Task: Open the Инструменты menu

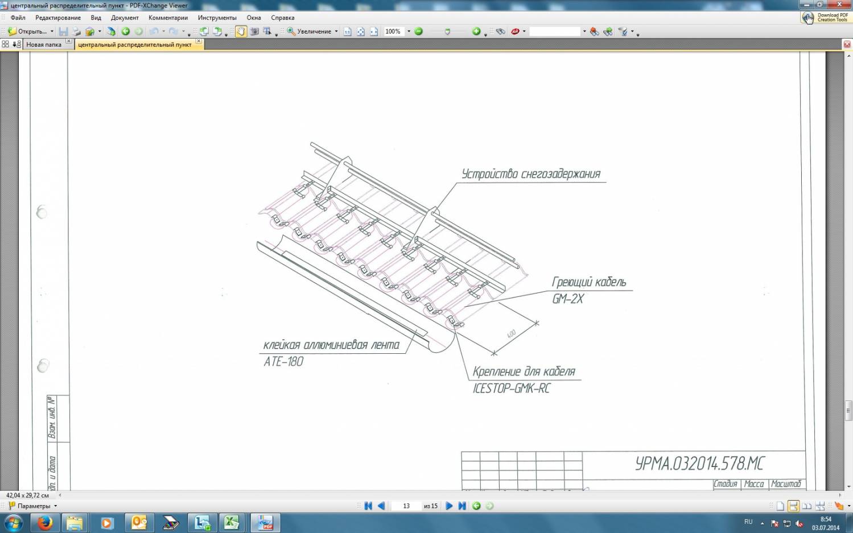Action: point(217,18)
